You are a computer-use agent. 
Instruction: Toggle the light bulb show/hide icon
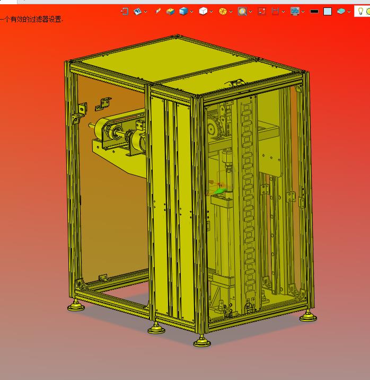click(x=360, y=11)
